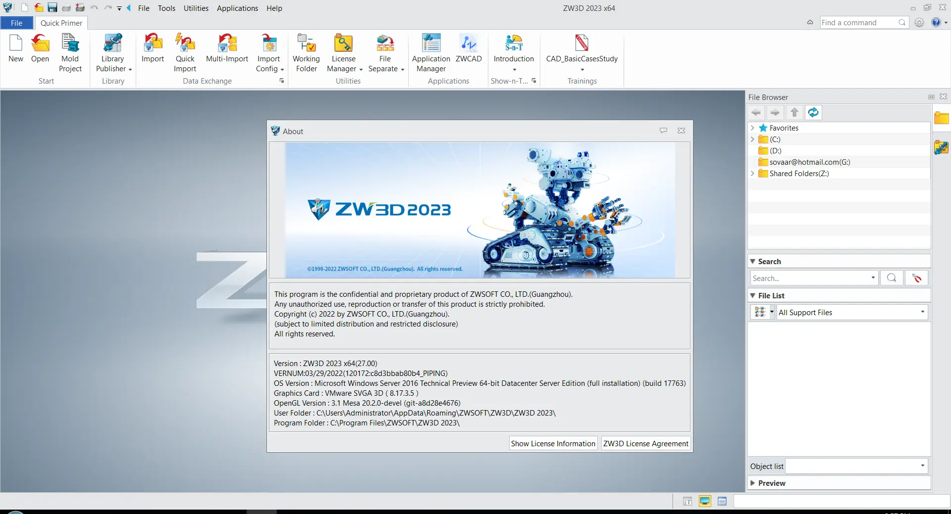The height and width of the screenshot is (514, 951).
Task: Open the search history dropdown arrow
Action: (873, 278)
